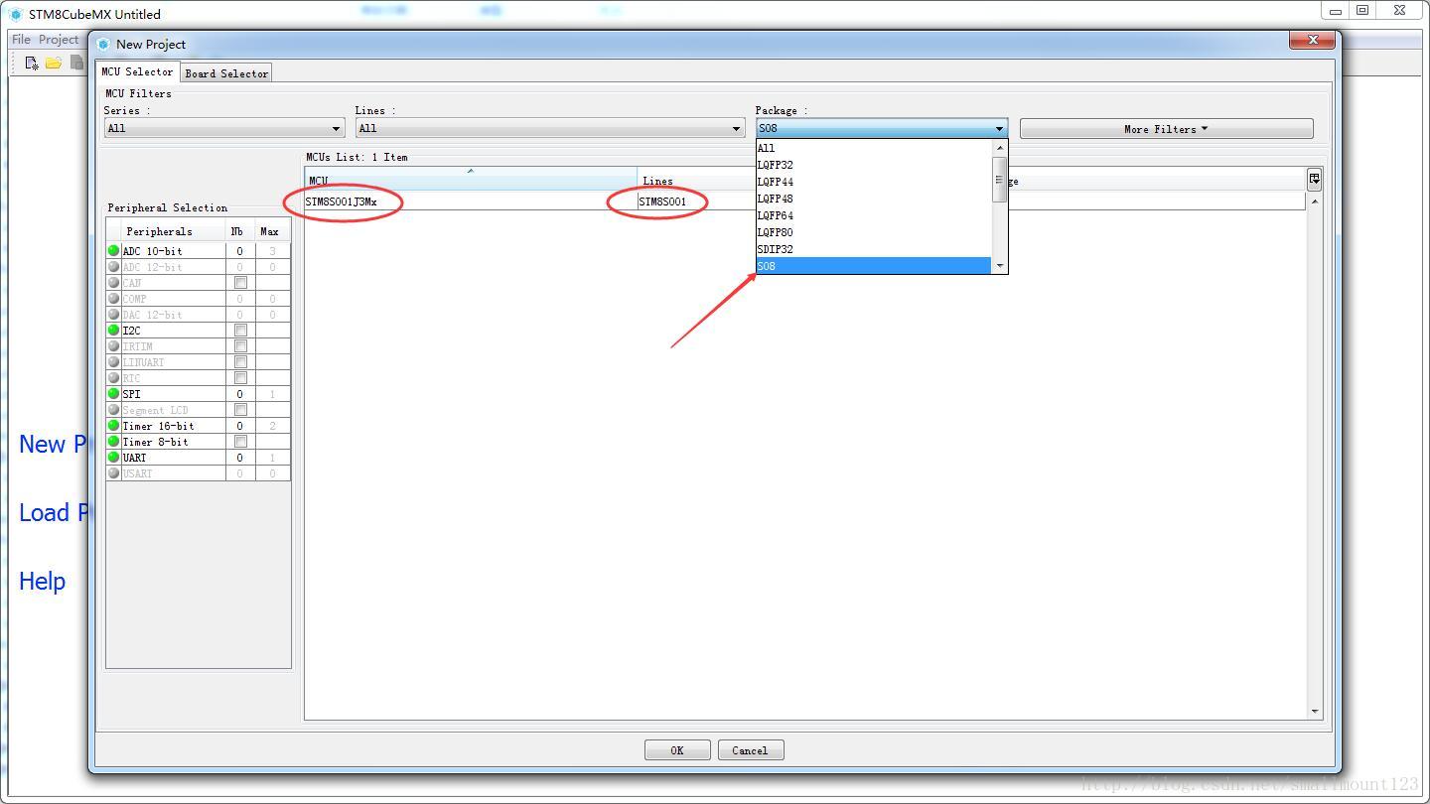The height and width of the screenshot is (804, 1430).
Task: Close the New Project dialog
Action: click(1313, 40)
